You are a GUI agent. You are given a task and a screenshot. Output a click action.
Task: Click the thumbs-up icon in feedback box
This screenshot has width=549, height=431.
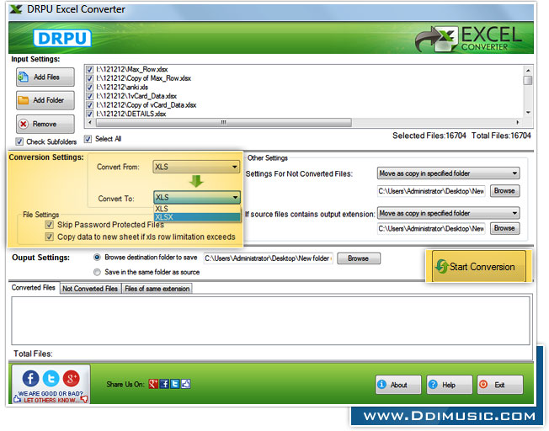(x=17, y=399)
